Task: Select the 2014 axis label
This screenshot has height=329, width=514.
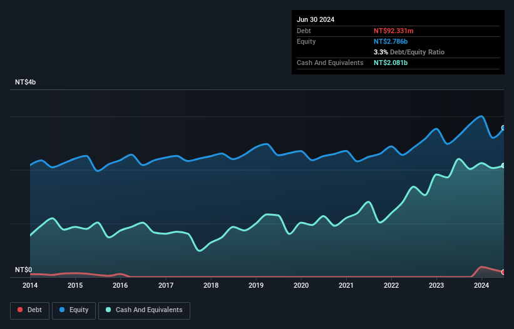Action: point(30,285)
